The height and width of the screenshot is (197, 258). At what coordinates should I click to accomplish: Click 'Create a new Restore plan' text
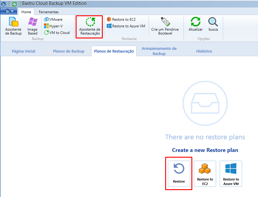(x=205, y=150)
